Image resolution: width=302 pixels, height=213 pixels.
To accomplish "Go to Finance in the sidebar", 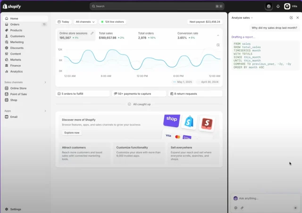I will 25,66.
